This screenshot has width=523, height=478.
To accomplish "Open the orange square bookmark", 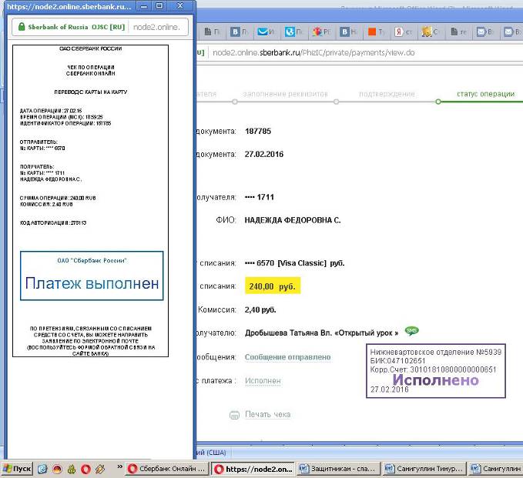I will click(372, 32).
